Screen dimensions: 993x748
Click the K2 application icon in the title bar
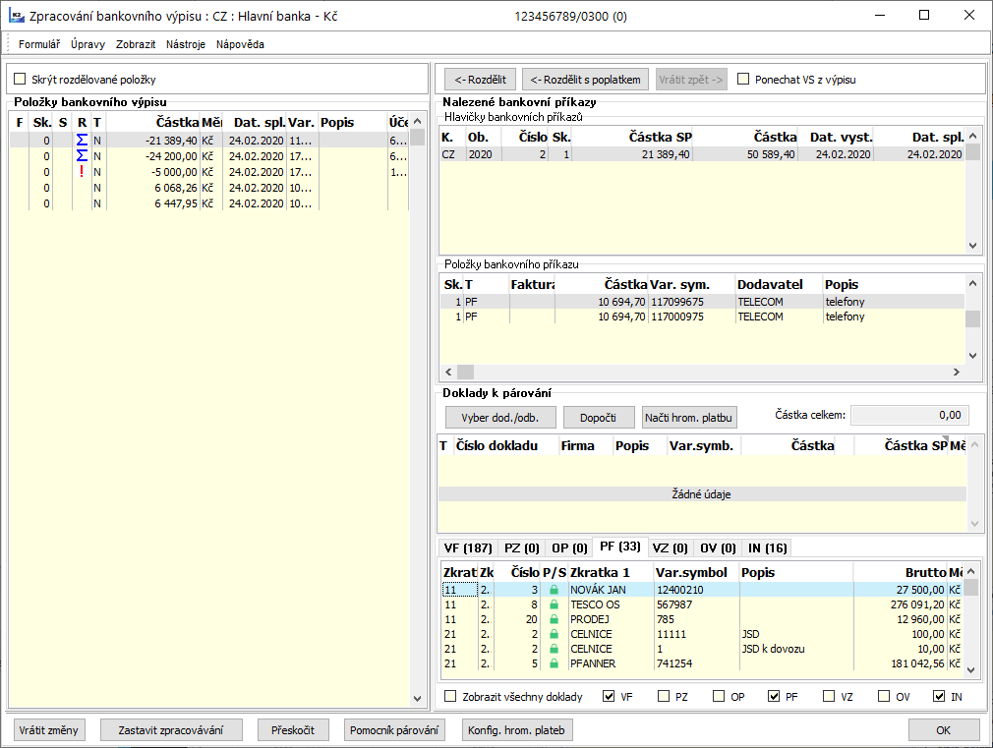(x=17, y=16)
